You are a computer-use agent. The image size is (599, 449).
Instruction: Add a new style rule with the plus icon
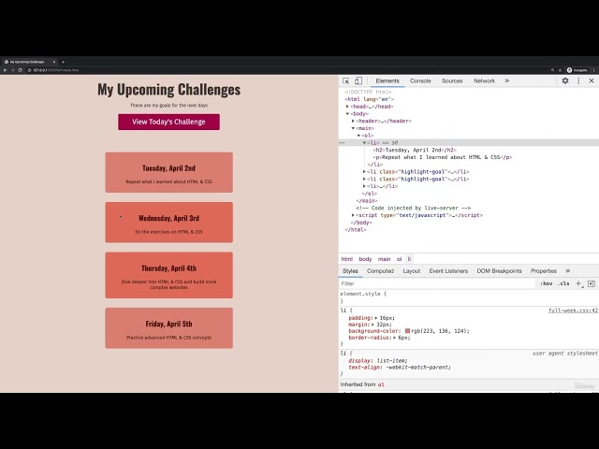click(x=578, y=283)
